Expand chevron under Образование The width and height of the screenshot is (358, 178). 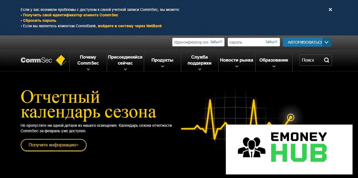click(x=274, y=66)
